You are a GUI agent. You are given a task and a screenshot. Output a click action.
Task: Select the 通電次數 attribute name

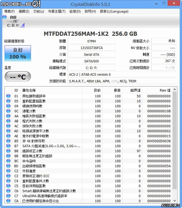[x=29, y=111]
